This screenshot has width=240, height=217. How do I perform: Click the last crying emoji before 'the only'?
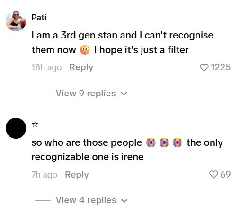pos(178,142)
